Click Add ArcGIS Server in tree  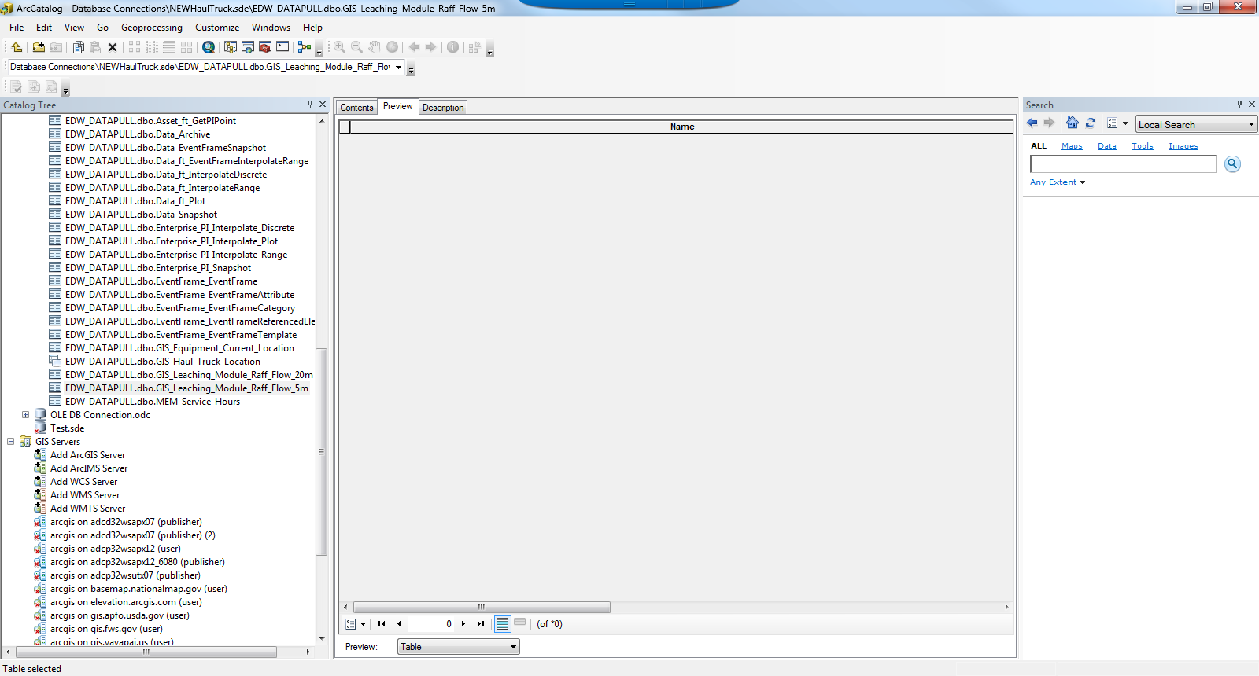tap(87, 455)
